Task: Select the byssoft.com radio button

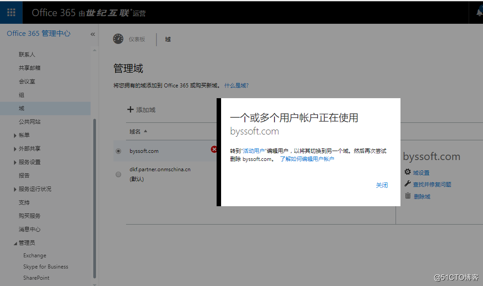Action: coord(118,151)
